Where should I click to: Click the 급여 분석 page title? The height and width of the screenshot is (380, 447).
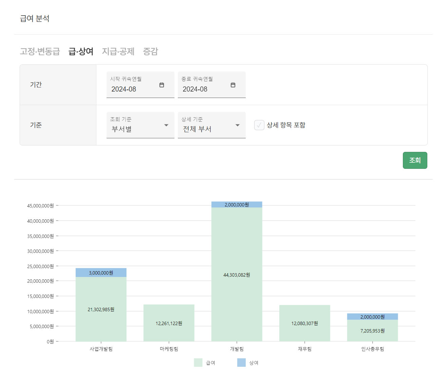tap(35, 18)
